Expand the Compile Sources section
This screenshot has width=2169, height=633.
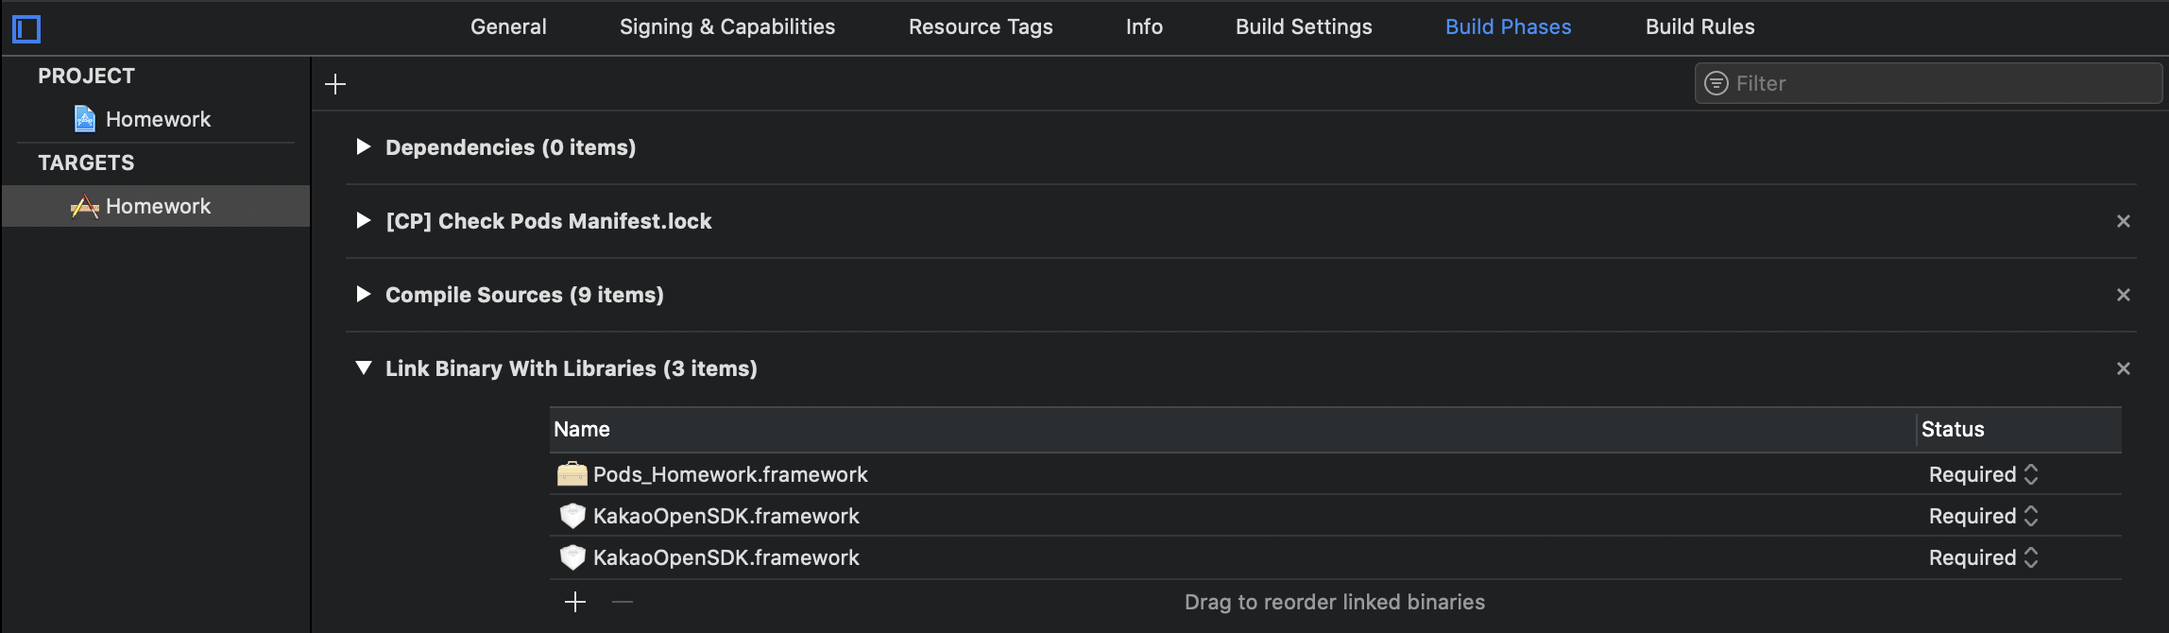pos(364,294)
